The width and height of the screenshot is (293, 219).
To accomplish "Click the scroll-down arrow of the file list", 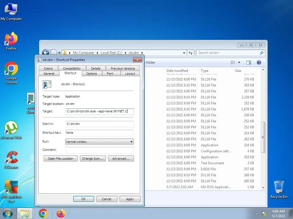I will coord(263,188).
